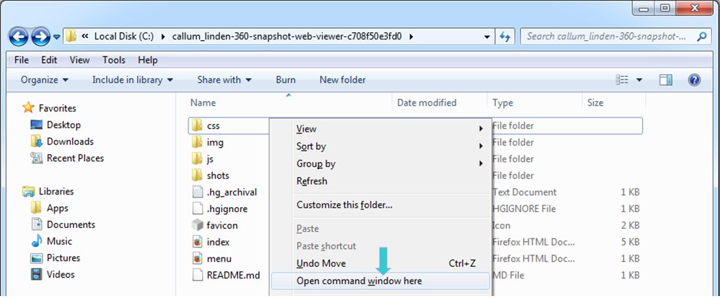Click the search magnifier icon
Image resolution: width=720 pixels, height=298 pixels.
[702, 37]
